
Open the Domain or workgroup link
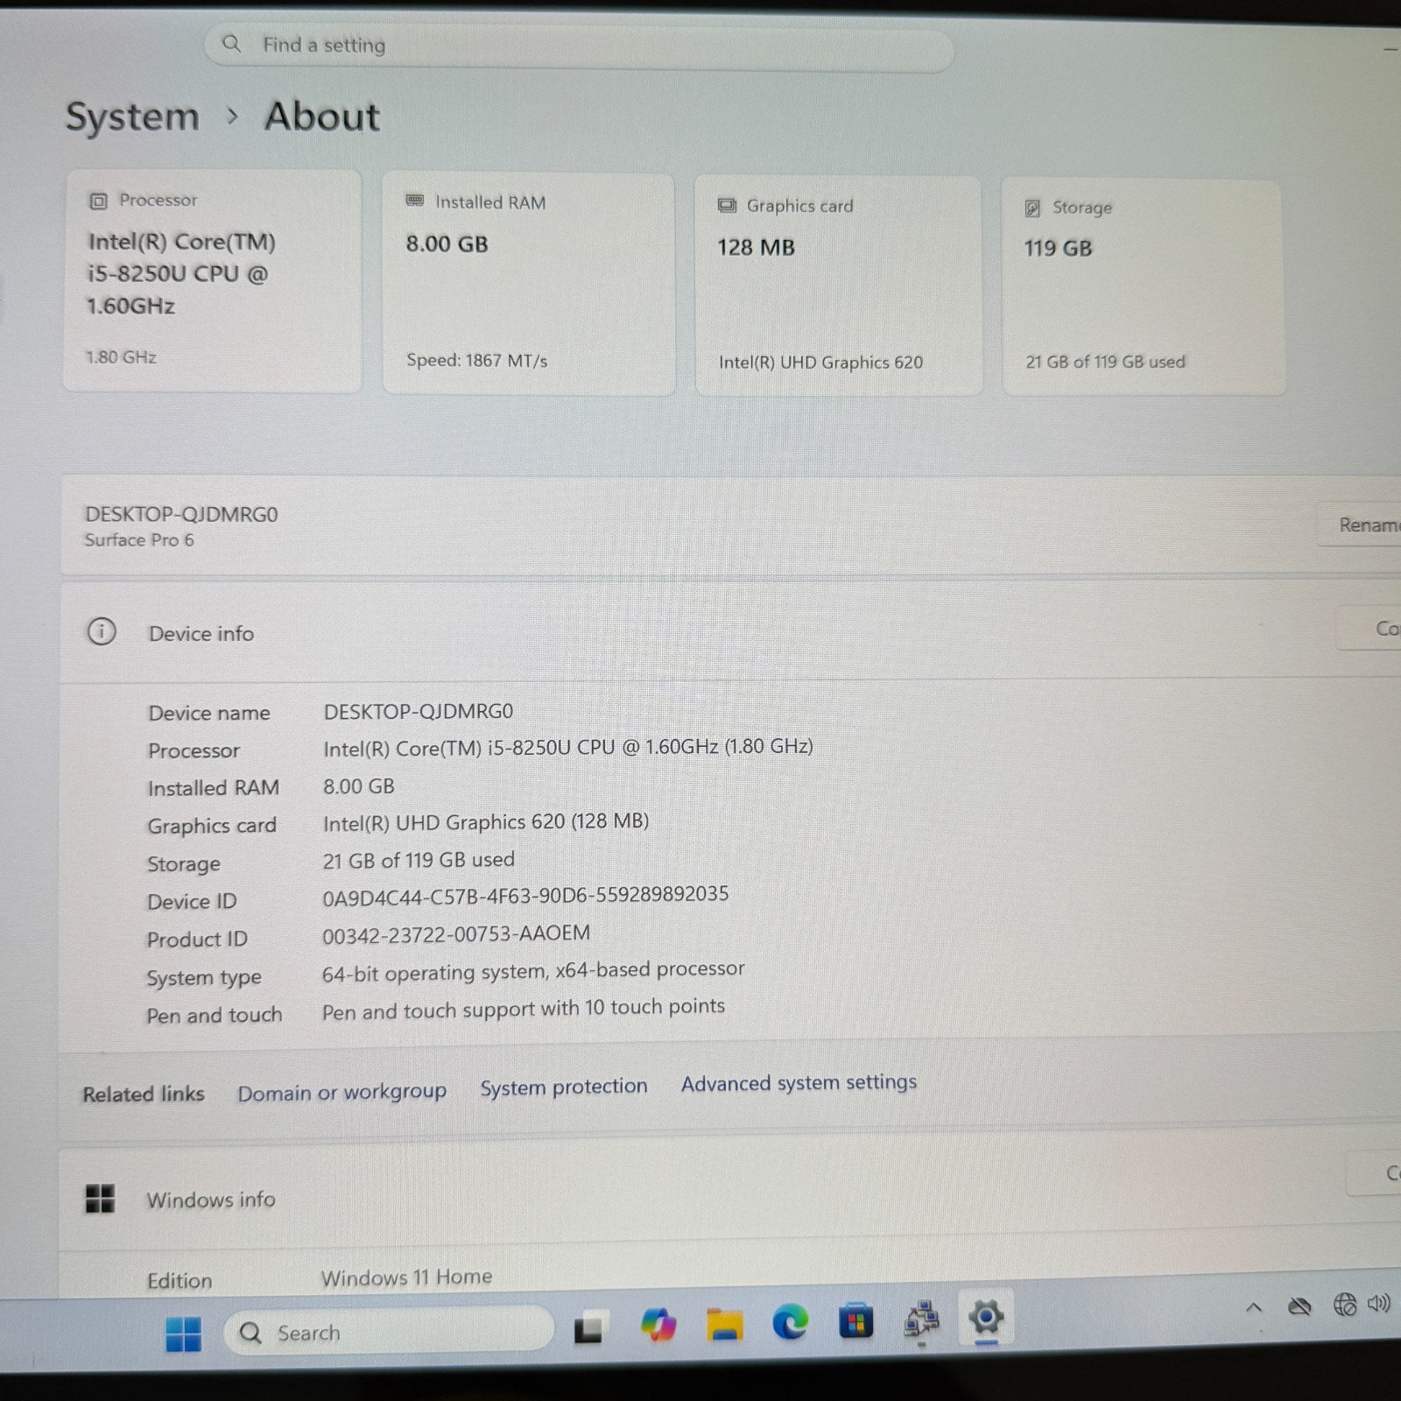(341, 1092)
